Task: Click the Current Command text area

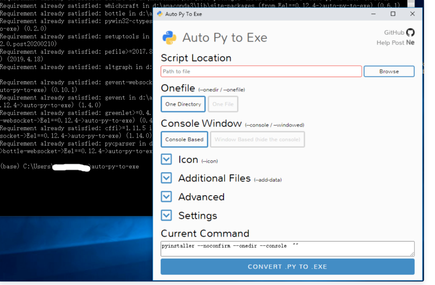Action: coord(288,249)
